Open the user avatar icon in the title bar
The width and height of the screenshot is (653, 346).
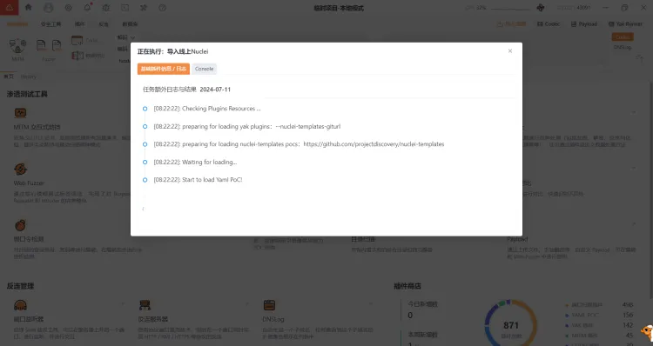click(48, 8)
